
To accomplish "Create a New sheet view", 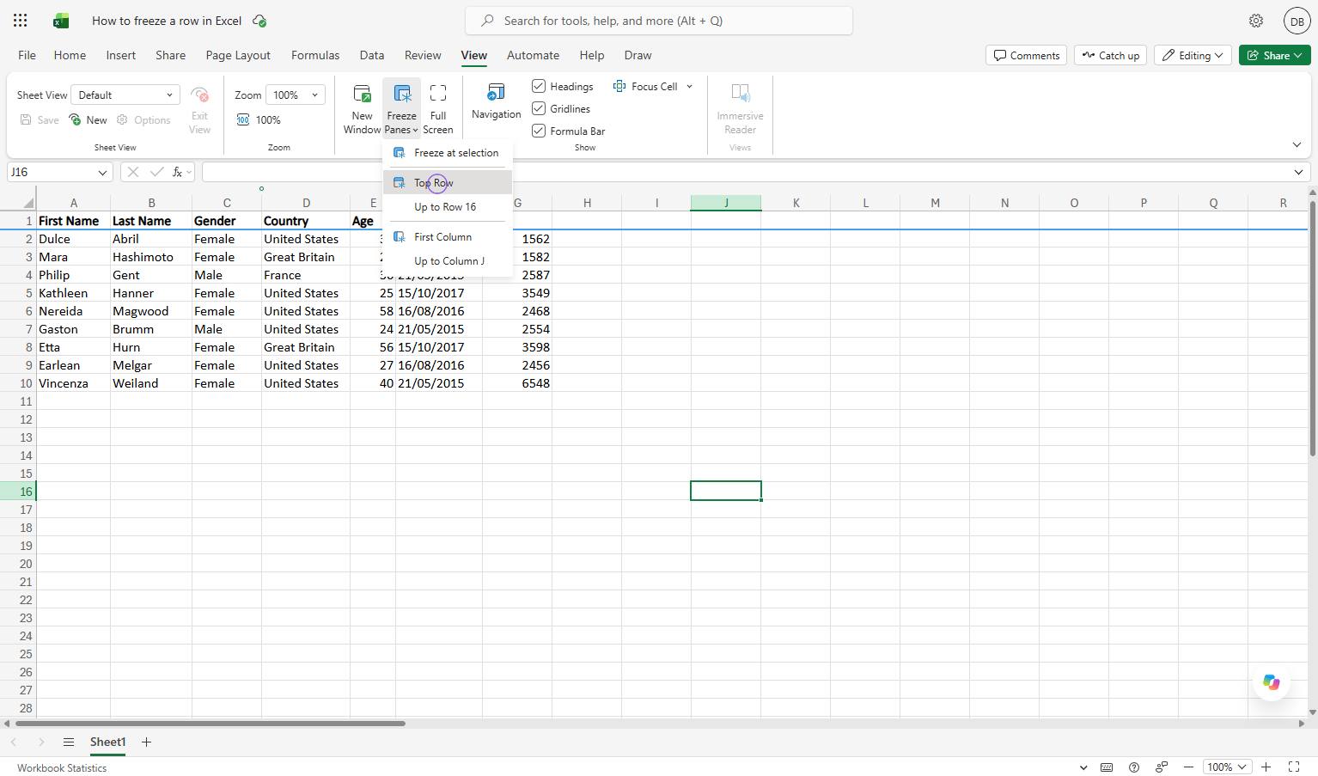I will (x=88, y=120).
